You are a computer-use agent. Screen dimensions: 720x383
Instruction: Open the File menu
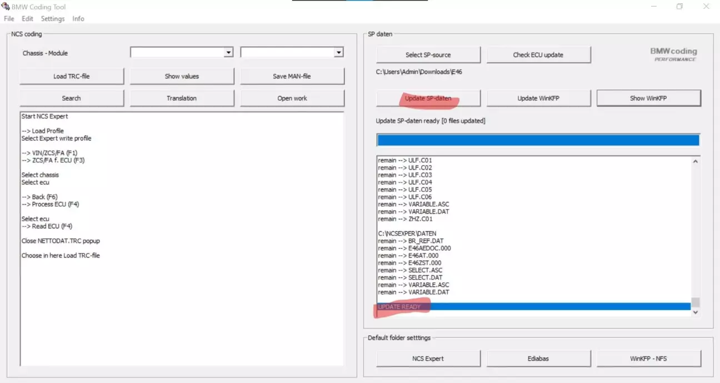(9, 19)
